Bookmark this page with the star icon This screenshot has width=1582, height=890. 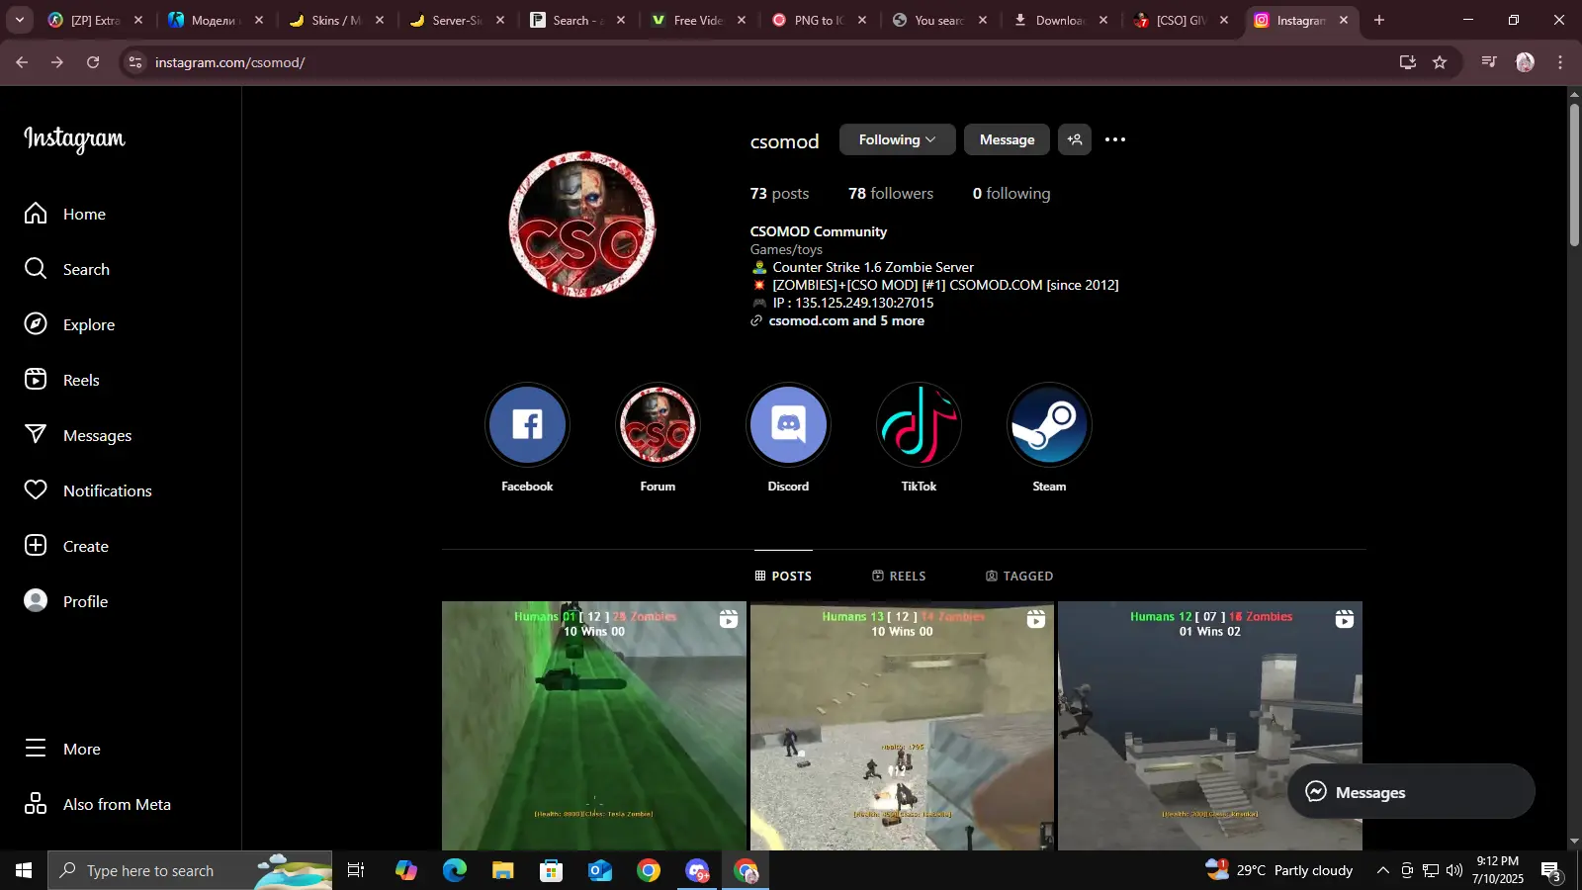(1440, 62)
